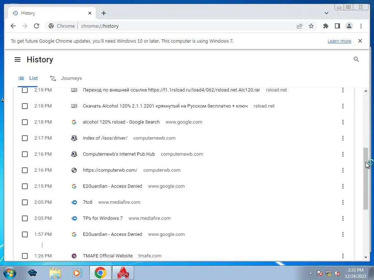
Task: Bookmark this tab with the star icon
Action: click(311, 26)
